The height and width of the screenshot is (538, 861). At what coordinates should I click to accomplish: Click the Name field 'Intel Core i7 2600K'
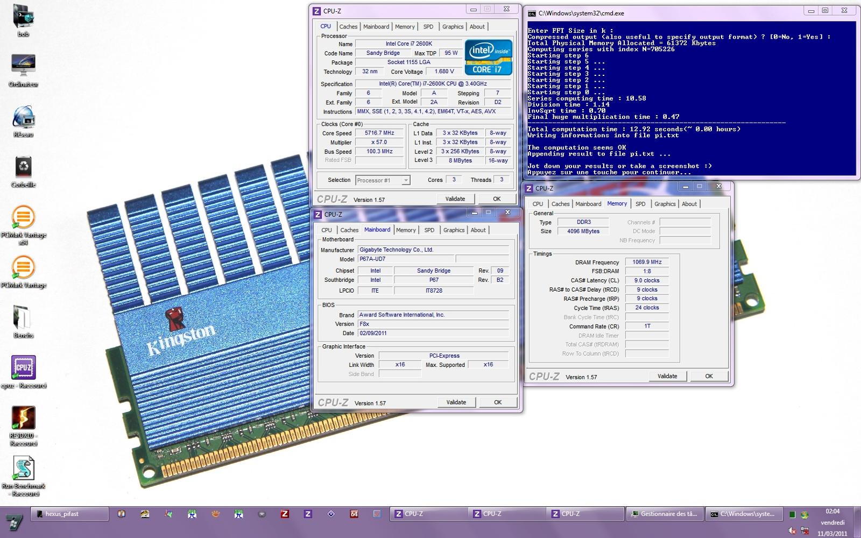click(408, 44)
